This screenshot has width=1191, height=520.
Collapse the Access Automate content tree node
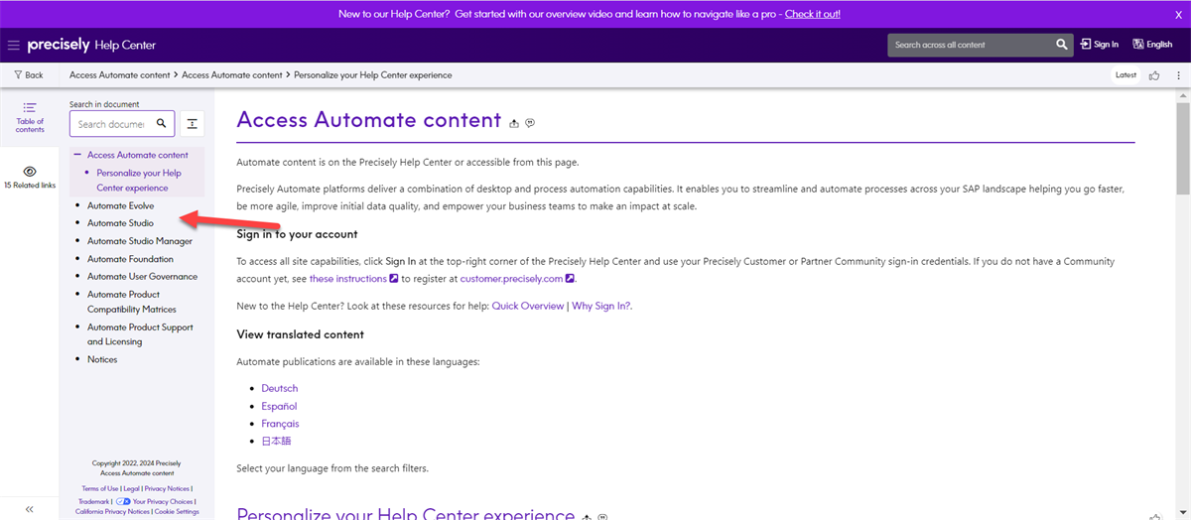[x=77, y=155]
